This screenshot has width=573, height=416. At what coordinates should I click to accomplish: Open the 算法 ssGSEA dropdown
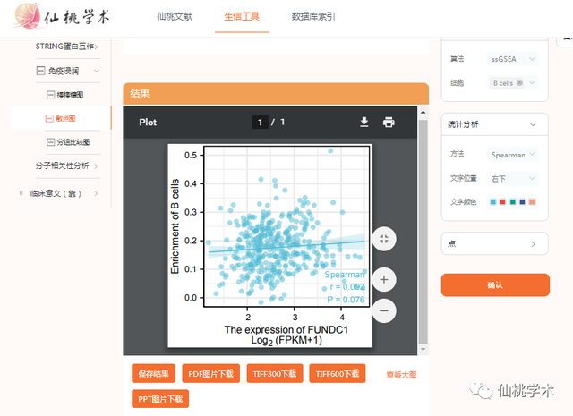(x=513, y=59)
